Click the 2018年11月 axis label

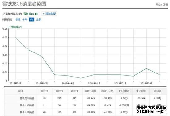(94, 83)
